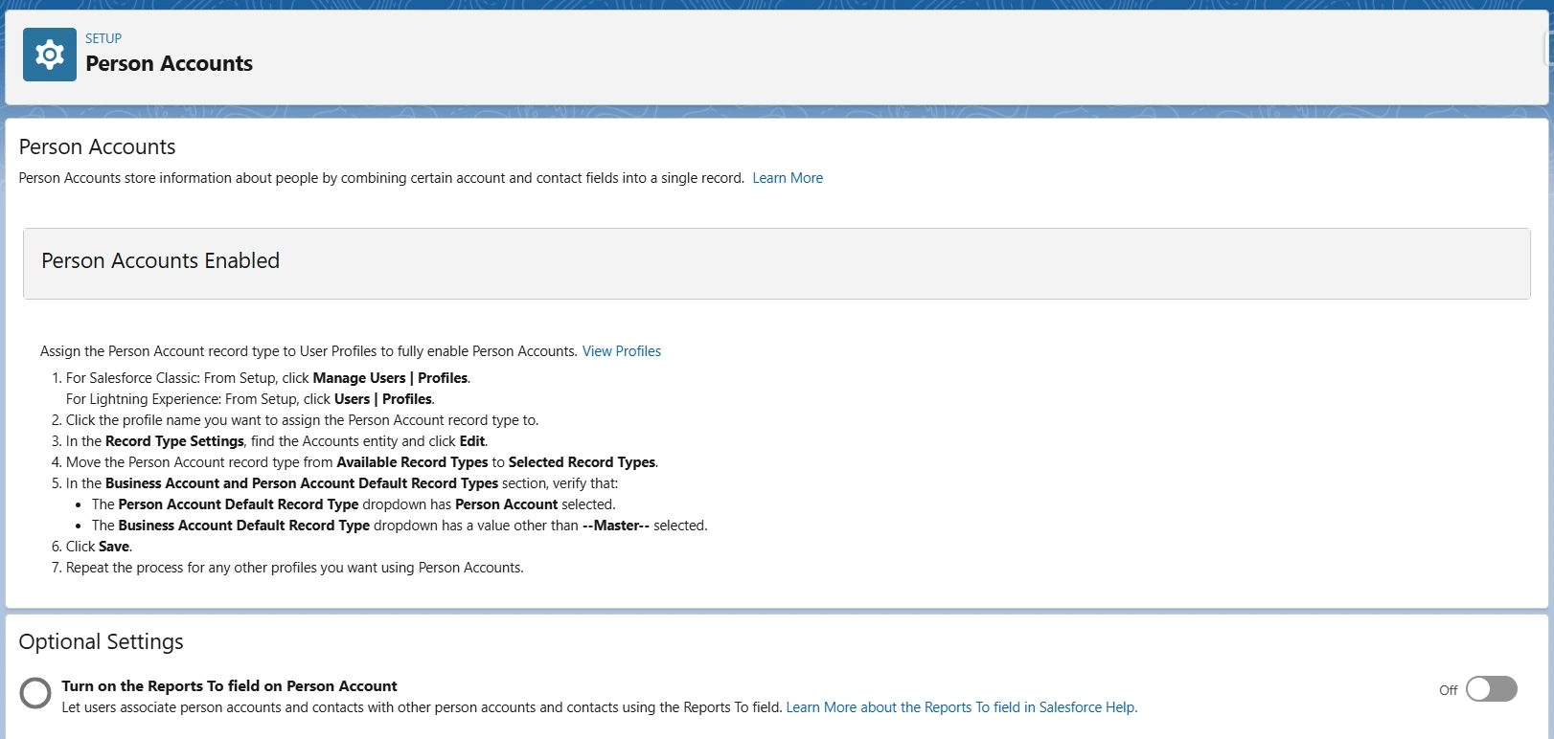
Task: Open the Learn More link
Action: (788, 178)
